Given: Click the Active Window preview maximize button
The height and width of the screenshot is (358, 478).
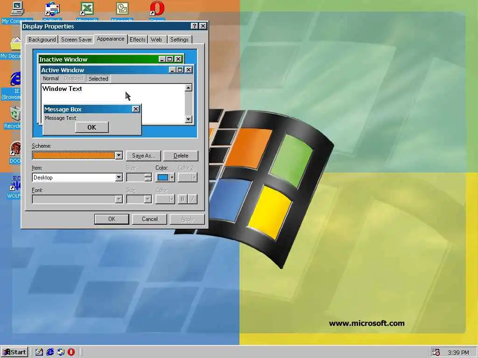Looking at the screenshot, I should tap(180, 70).
